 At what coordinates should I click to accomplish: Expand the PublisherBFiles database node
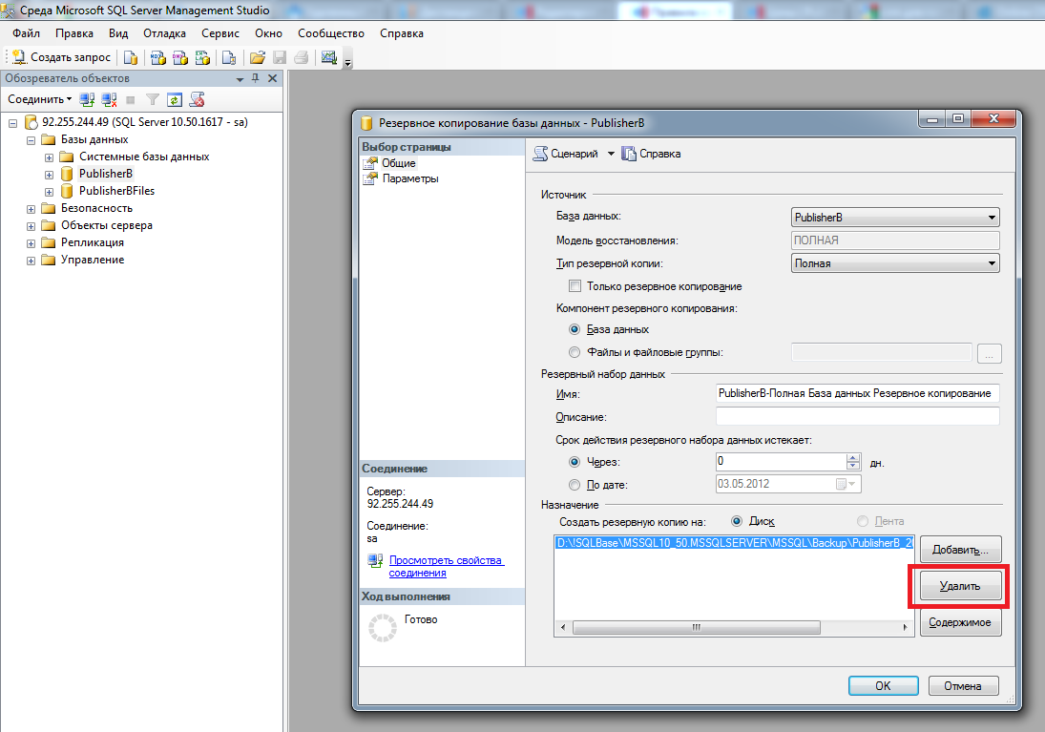(49, 192)
